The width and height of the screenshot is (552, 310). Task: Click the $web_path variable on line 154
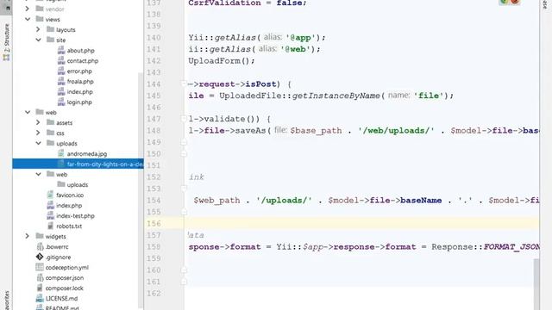click(216, 201)
